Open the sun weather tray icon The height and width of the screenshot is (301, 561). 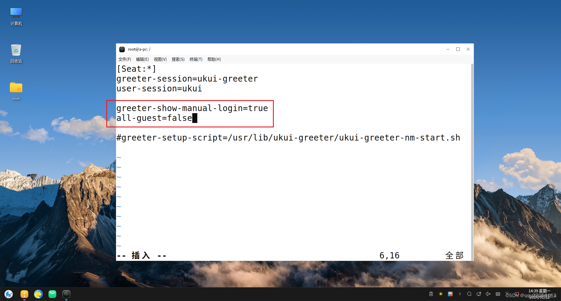pos(441,294)
